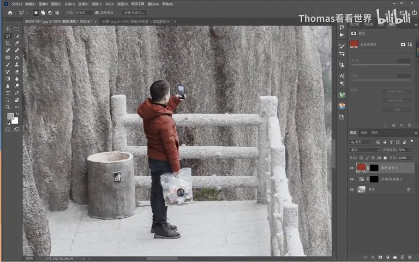Select the Zoom magnifier tool
The image size is (419, 262).
point(8,107)
